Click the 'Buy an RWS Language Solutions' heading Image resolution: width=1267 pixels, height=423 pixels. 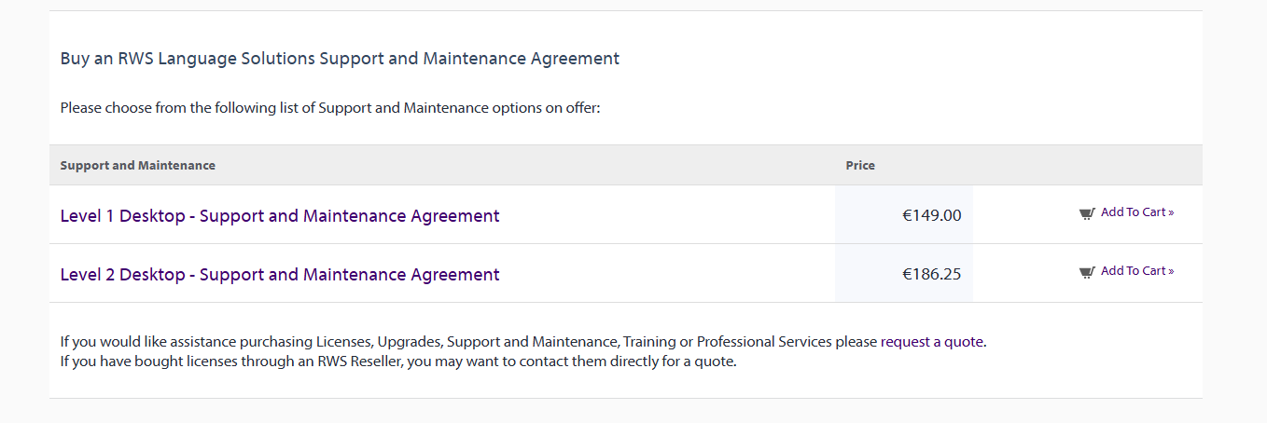(x=340, y=59)
